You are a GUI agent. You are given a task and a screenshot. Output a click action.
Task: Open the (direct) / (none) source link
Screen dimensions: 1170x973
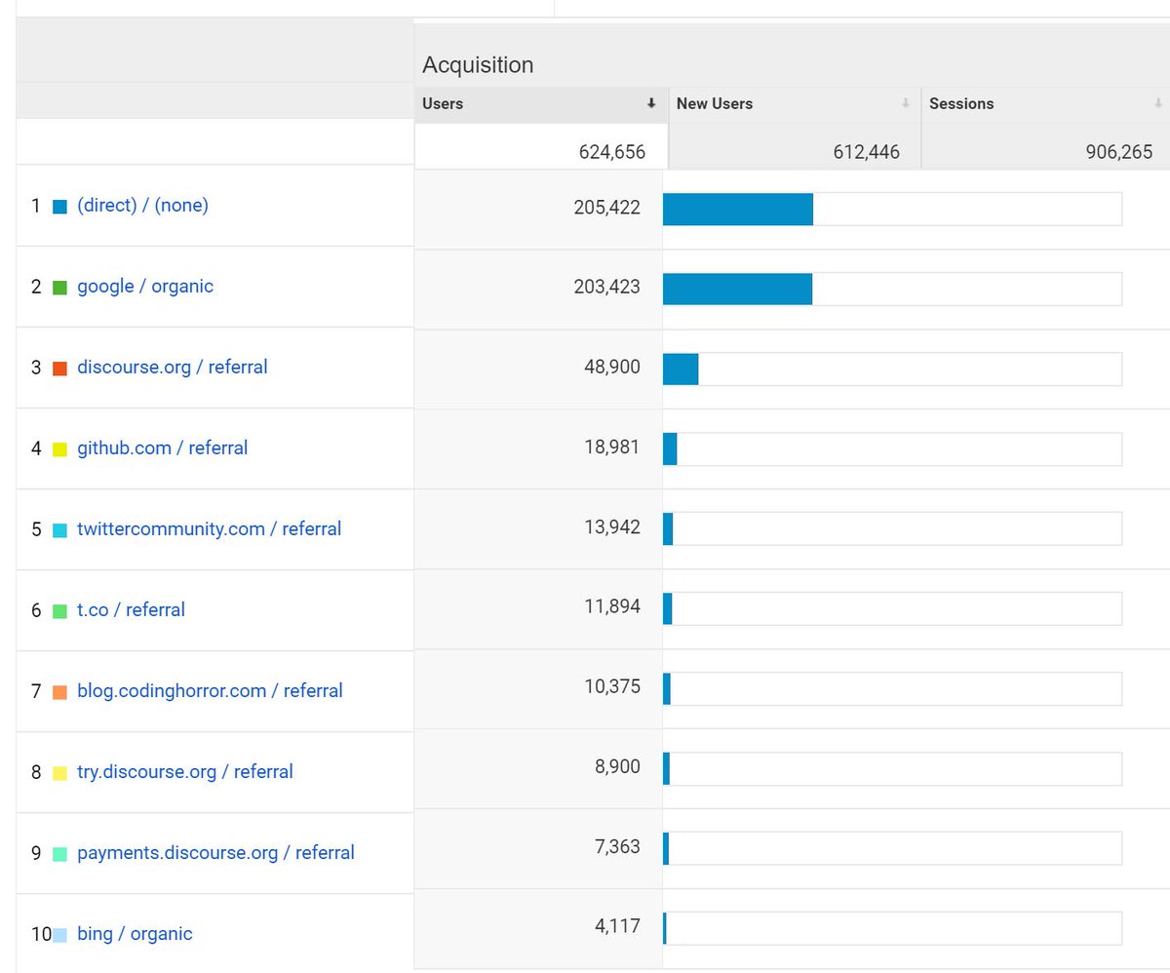(x=142, y=206)
